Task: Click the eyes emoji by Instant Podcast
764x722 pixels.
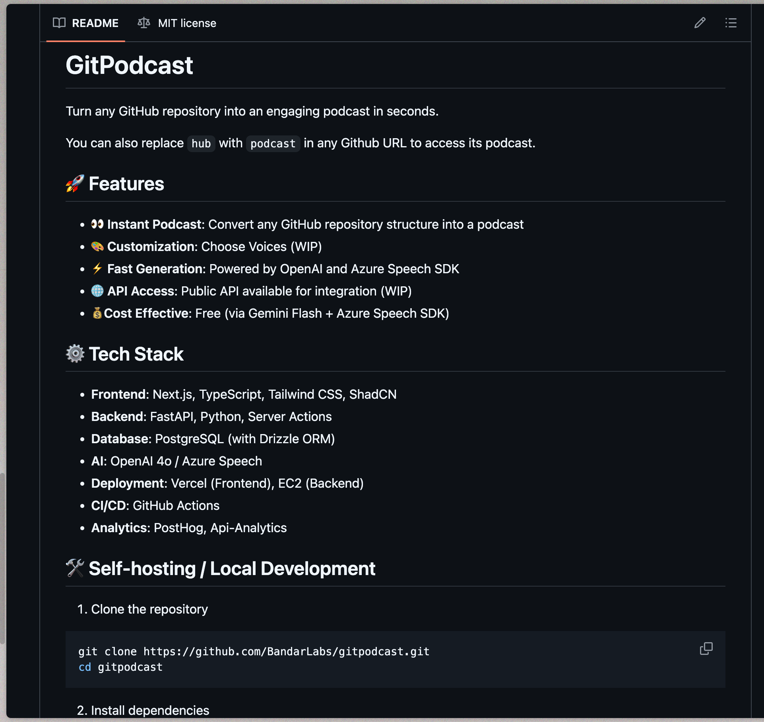Action: 97,224
